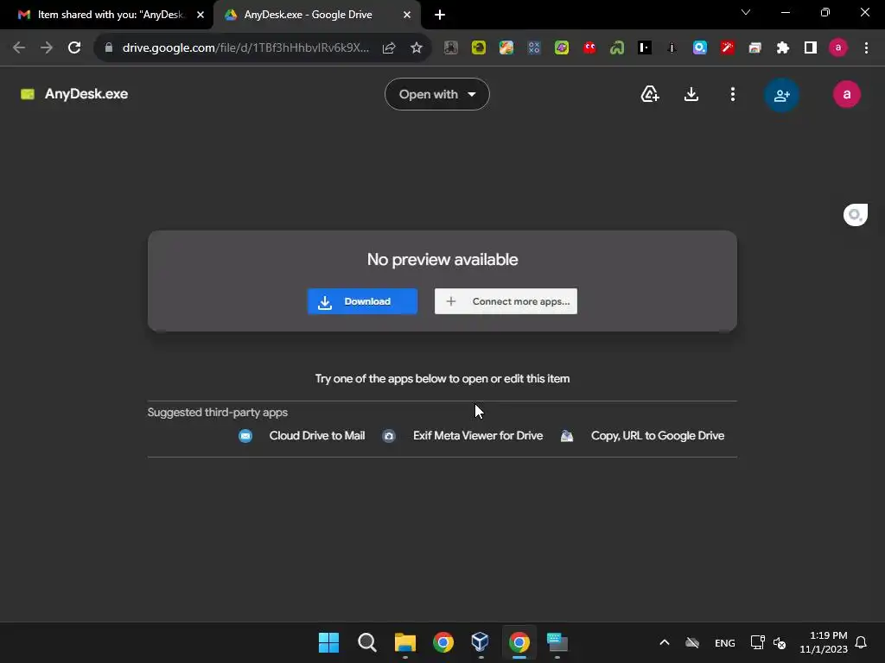Image resolution: width=885 pixels, height=663 pixels.
Task: Click the address bar URL
Action: tap(245, 48)
